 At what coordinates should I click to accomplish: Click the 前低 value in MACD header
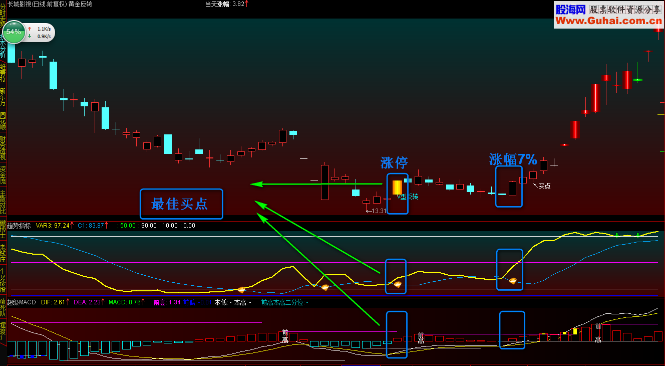point(197,302)
